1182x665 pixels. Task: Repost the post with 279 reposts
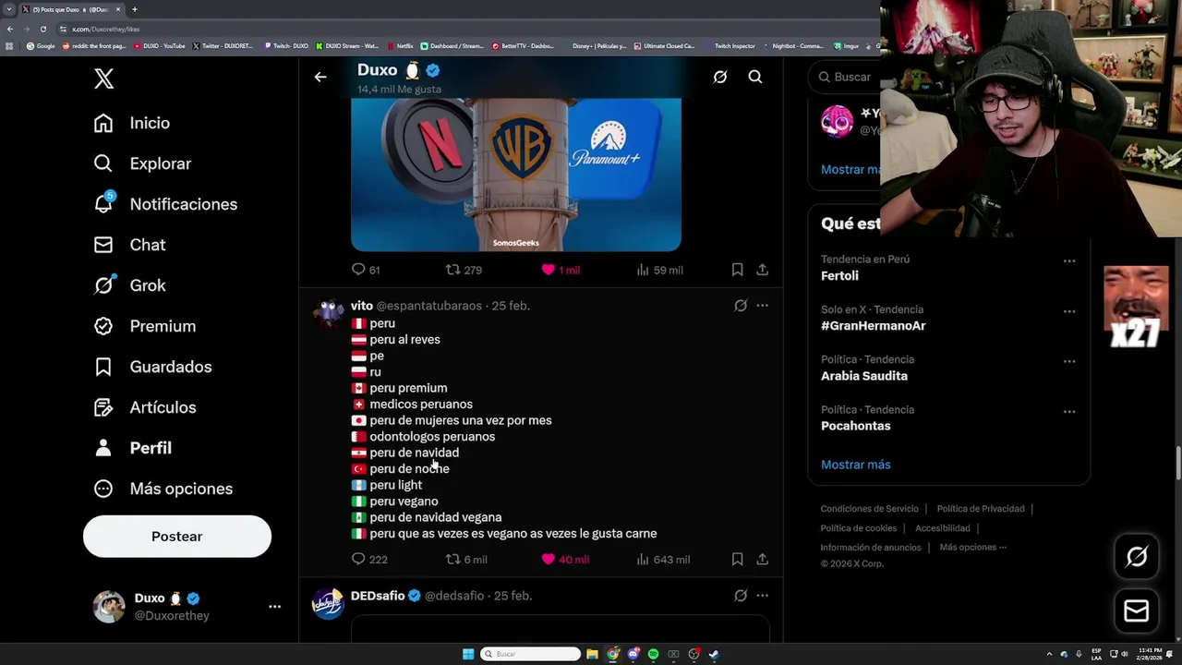pyautogui.click(x=464, y=270)
